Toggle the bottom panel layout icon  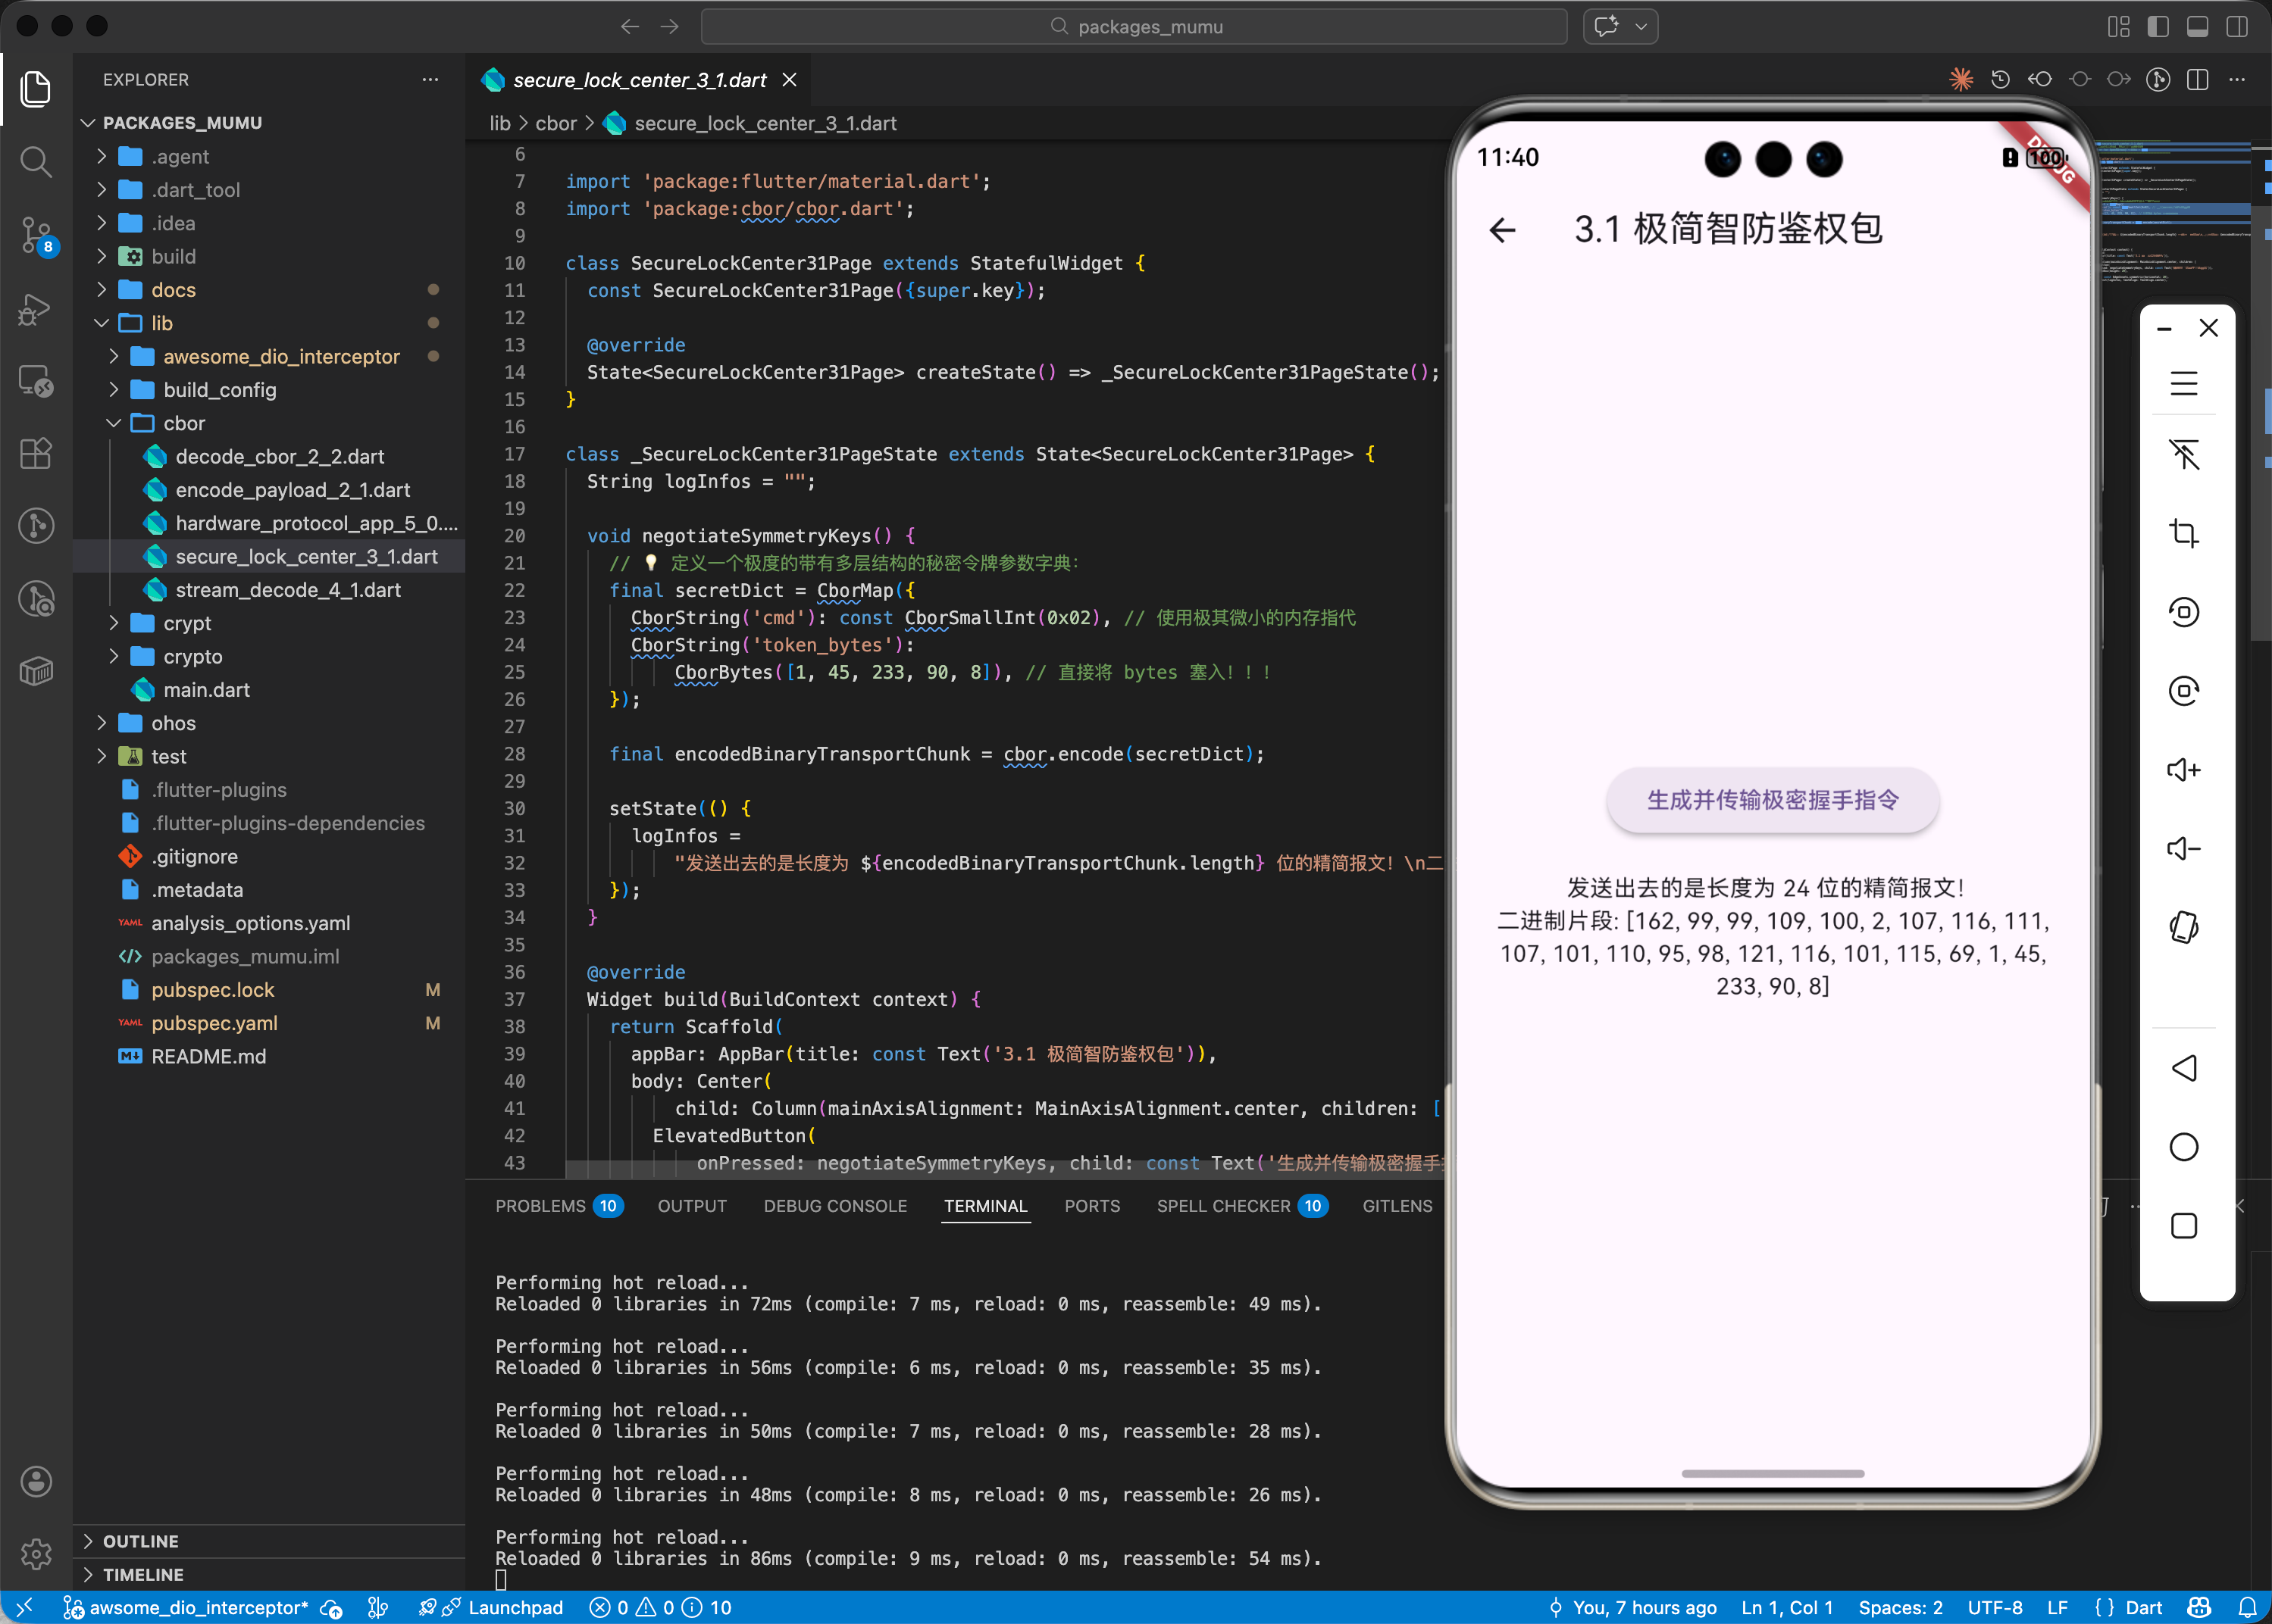click(2197, 27)
